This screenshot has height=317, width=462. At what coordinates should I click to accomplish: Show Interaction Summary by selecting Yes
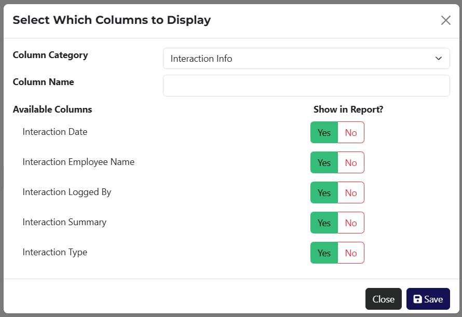[x=324, y=223]
